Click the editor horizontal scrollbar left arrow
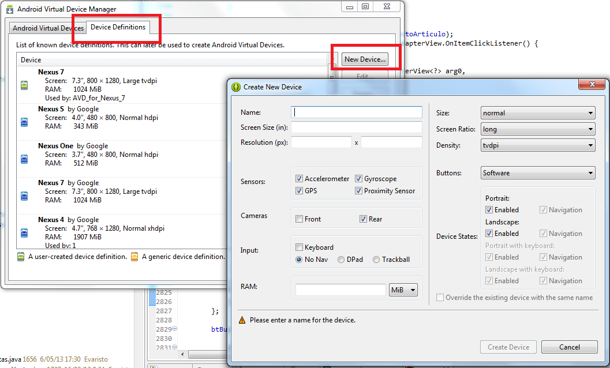Image resolution: width=610 pixels, height=368 pixels. tap(182, 354)
